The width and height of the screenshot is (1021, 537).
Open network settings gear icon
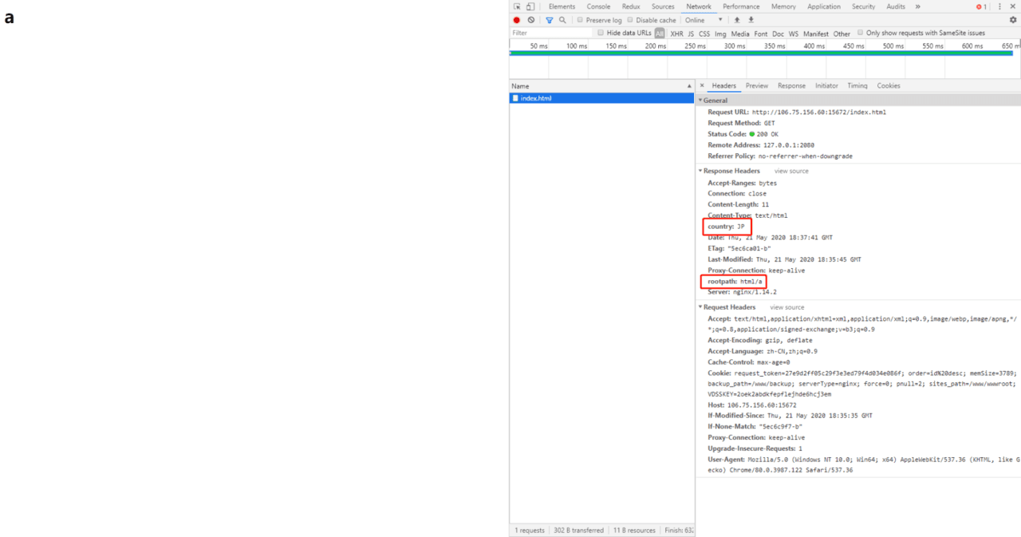point(1013,20)
